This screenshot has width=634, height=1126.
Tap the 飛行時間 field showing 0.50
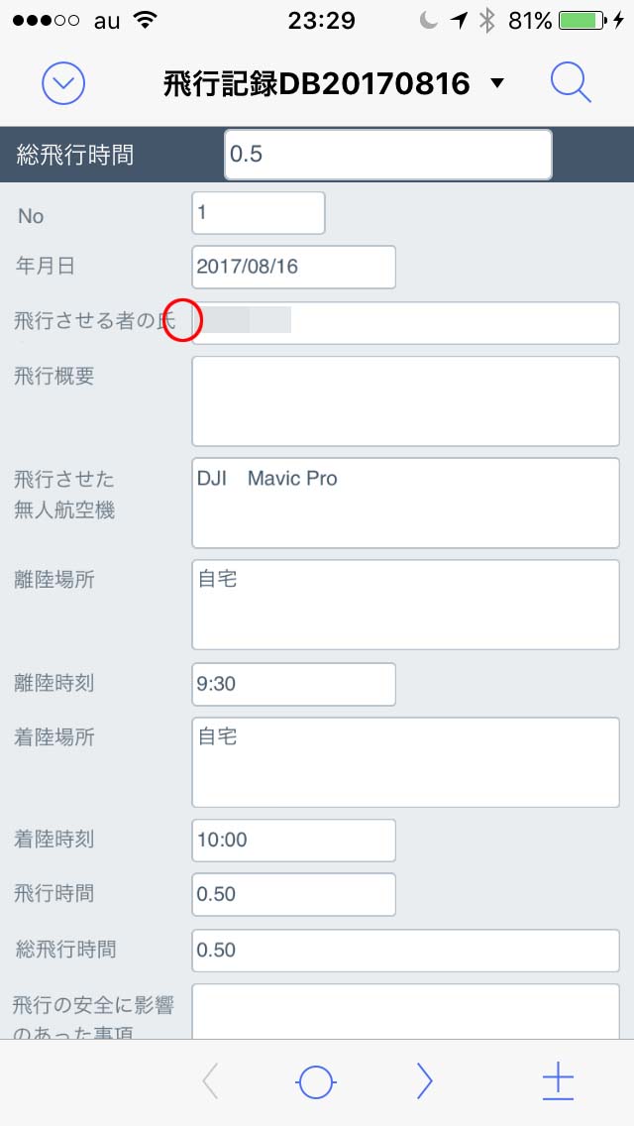point(293,894)
